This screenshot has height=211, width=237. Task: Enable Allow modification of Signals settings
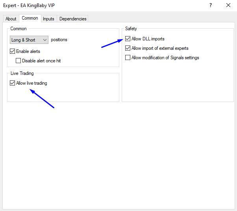point(128,58)
